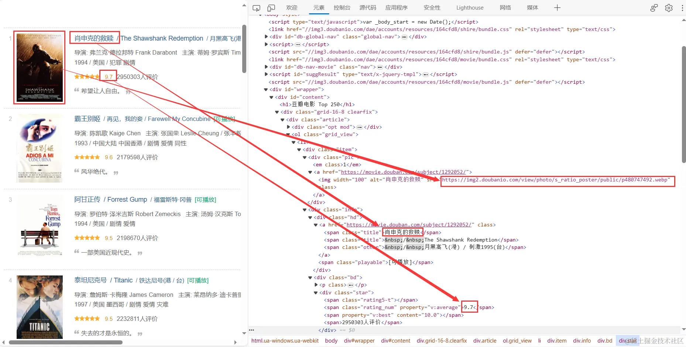The height and width of the screenshot is (347, 686).
Task: Select the div.item breadcrumb
Action: click(557, 341)
